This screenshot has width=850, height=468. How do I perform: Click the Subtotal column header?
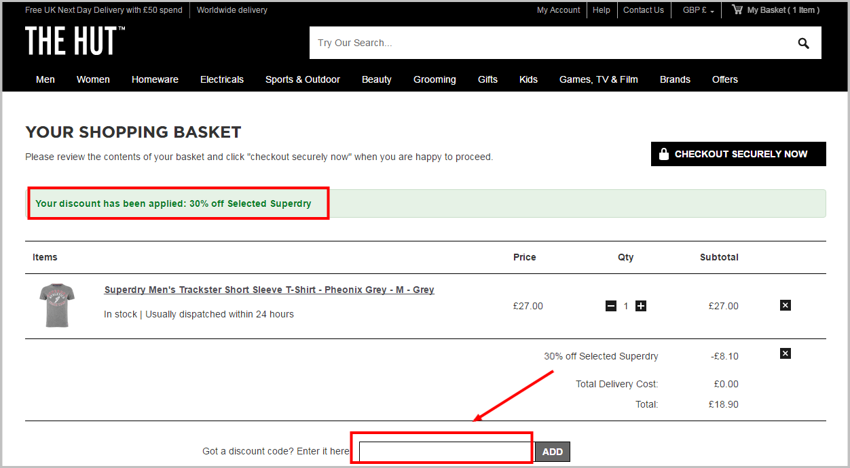[x=719, y=257]
